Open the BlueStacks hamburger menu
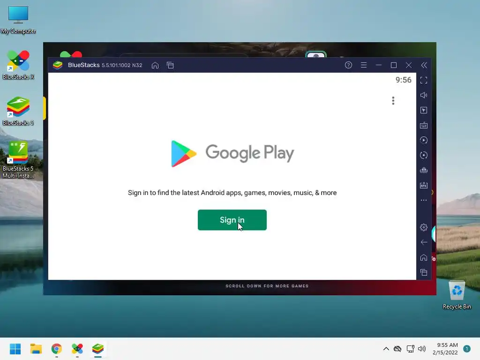The height and width of the screenshot is (360, 480). tap(364, 65)
